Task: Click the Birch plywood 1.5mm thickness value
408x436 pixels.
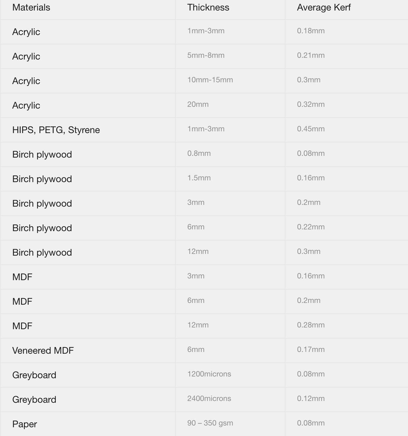Action: point(199,178)
